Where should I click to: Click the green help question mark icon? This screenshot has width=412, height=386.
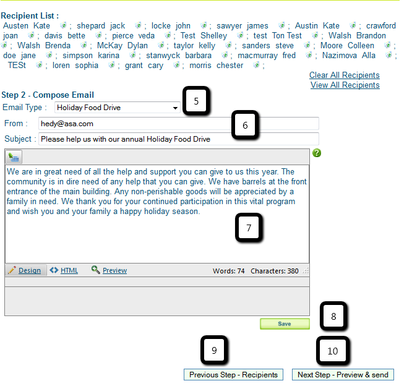pos(317,153)
